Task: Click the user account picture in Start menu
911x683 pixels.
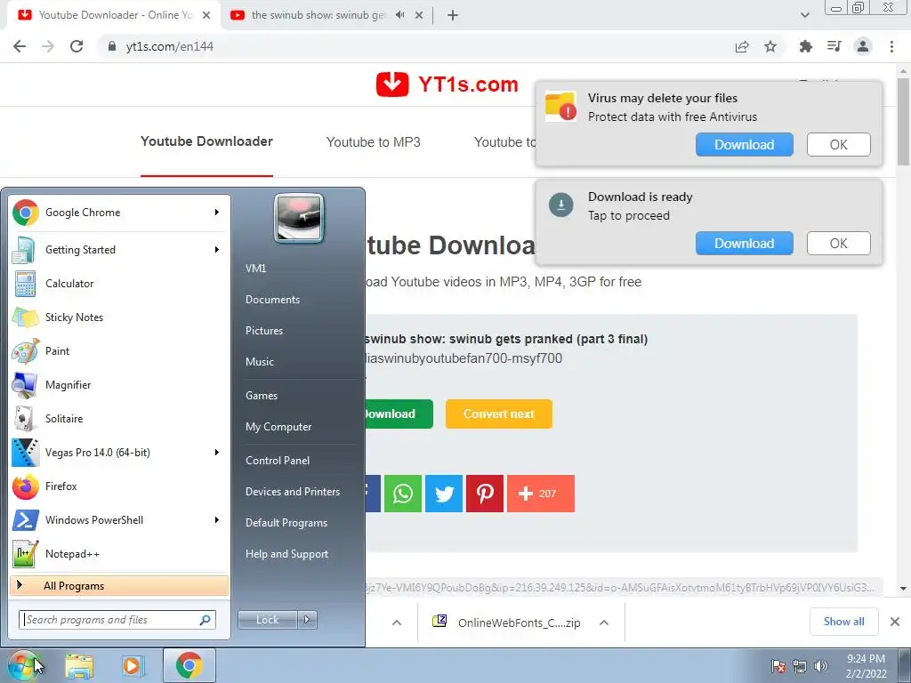Action: pos(299,219)
